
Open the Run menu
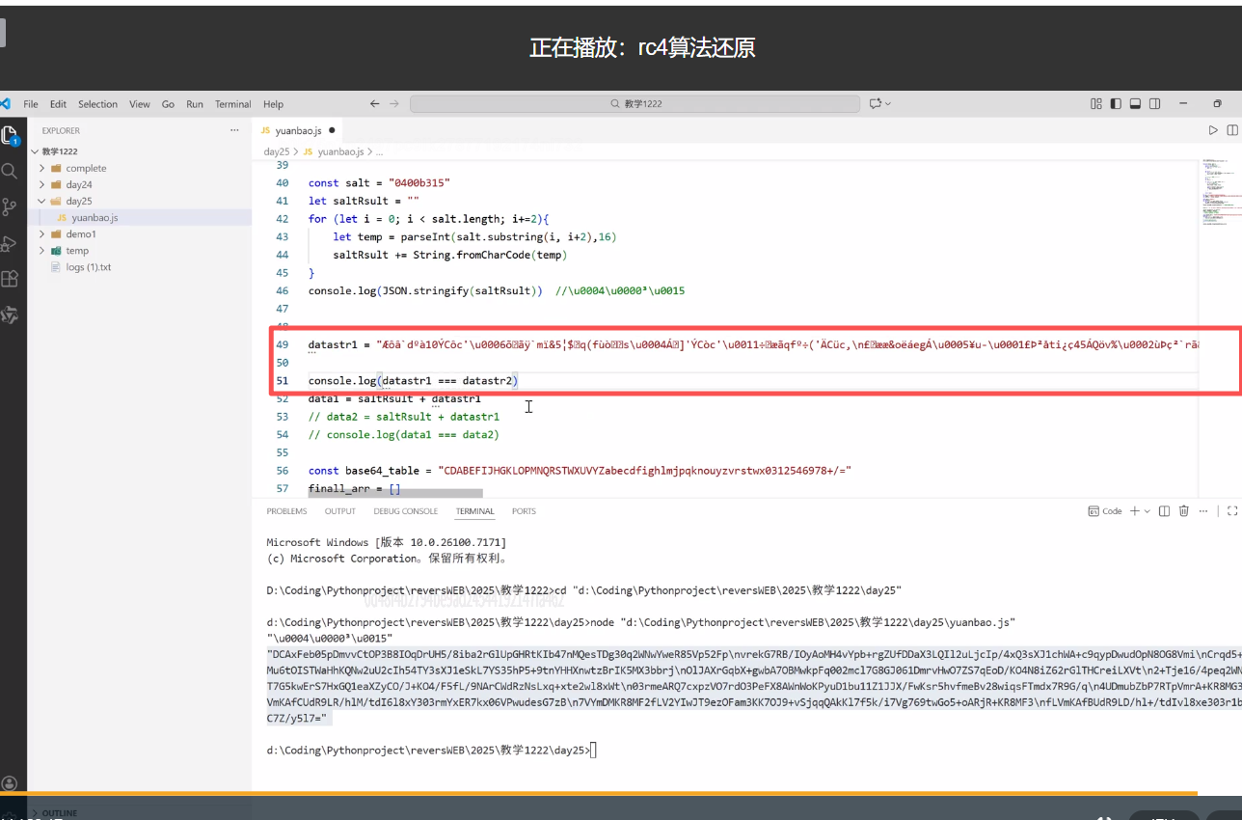point(195,104)
